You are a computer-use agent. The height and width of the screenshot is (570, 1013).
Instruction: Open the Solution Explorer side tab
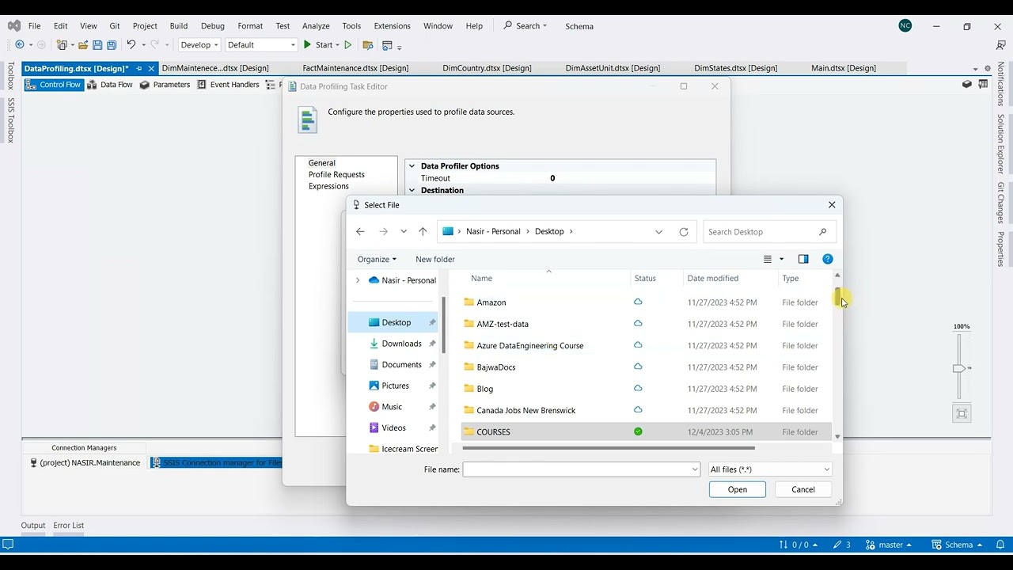click(x=1000, y=143)
